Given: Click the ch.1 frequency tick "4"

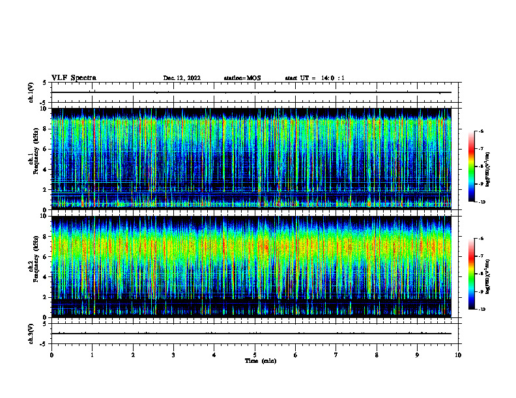Looking at the screenshot, I should click(46, 170).
